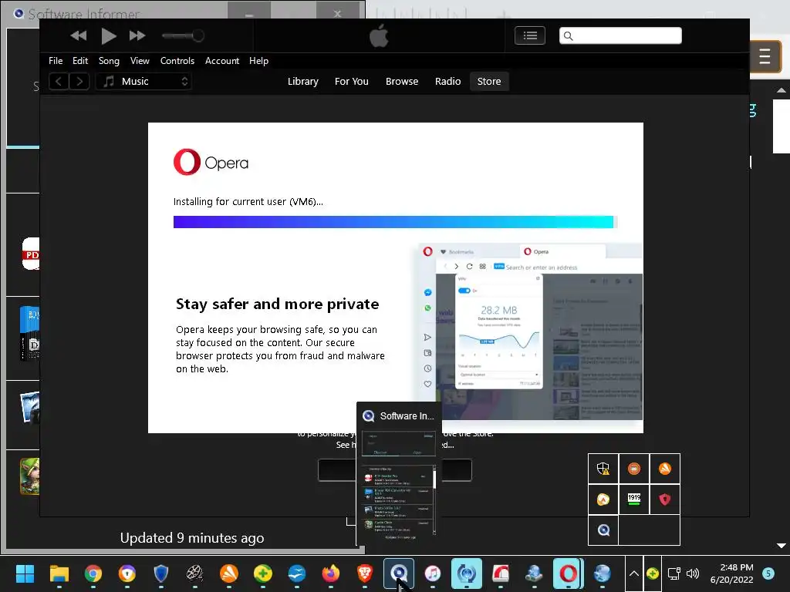Switch to the Library tab
Viewport: 790px width, 592px height.
pyautogui.click(x=302, y=82)
